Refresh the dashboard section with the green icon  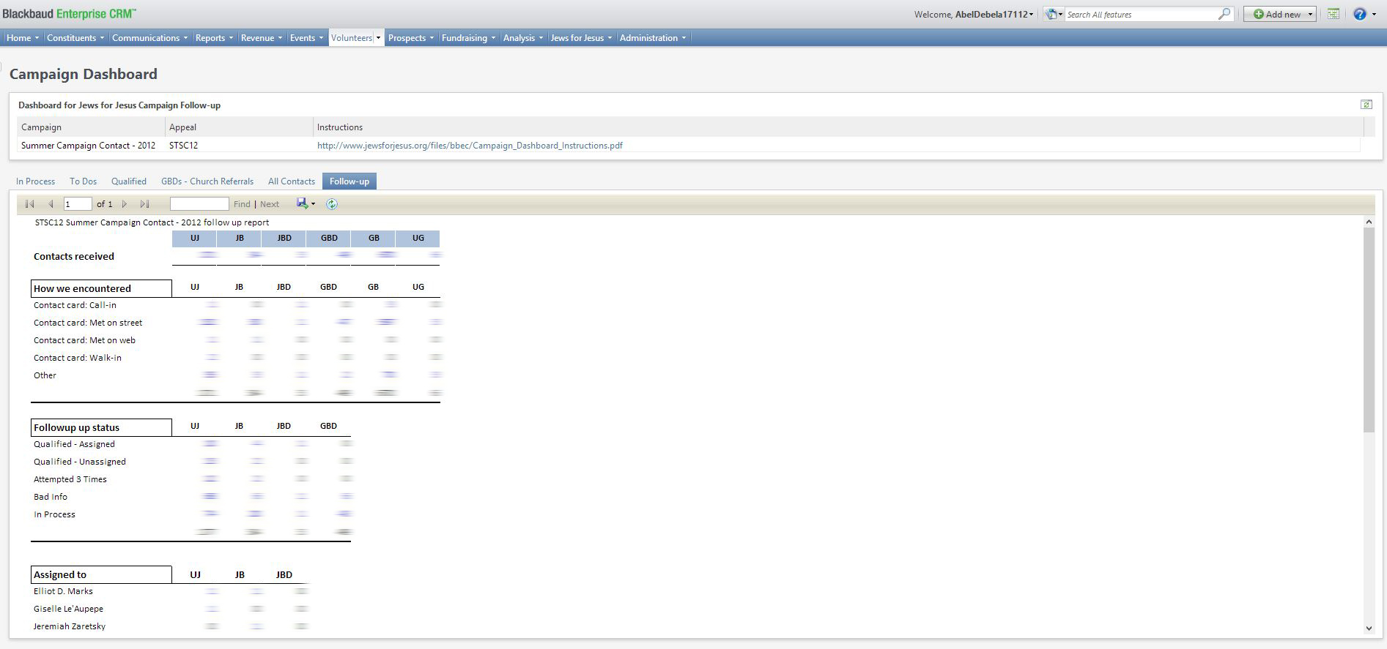[1366, 105]
